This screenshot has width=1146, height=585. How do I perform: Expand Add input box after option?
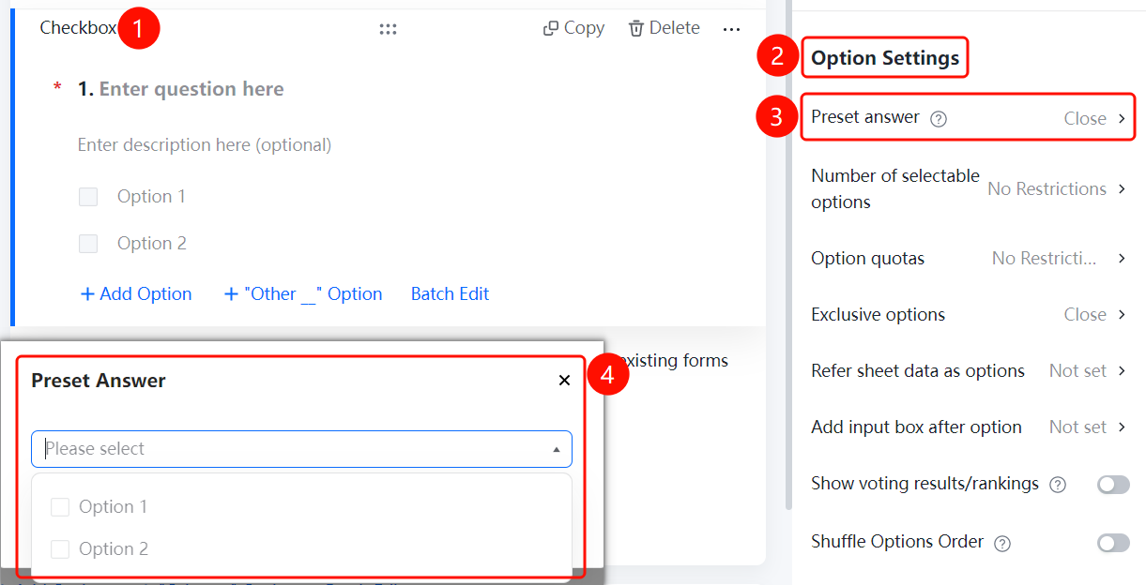[x=968, y=427]
